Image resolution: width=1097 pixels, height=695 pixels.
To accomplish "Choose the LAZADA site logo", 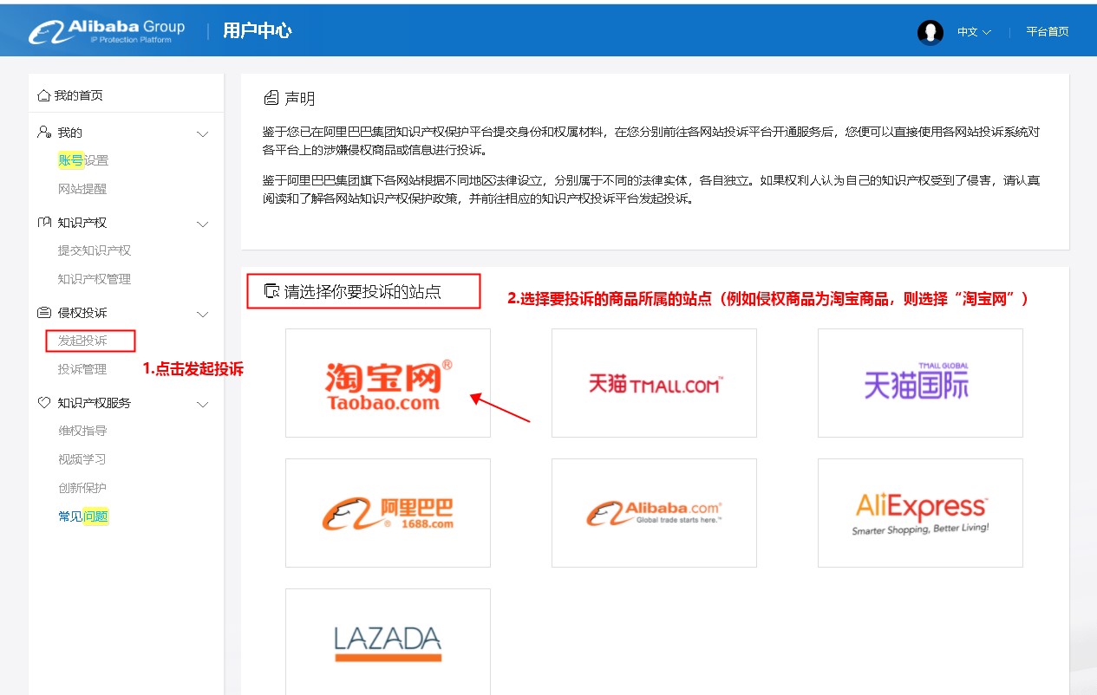I will (x=388, y=643).
